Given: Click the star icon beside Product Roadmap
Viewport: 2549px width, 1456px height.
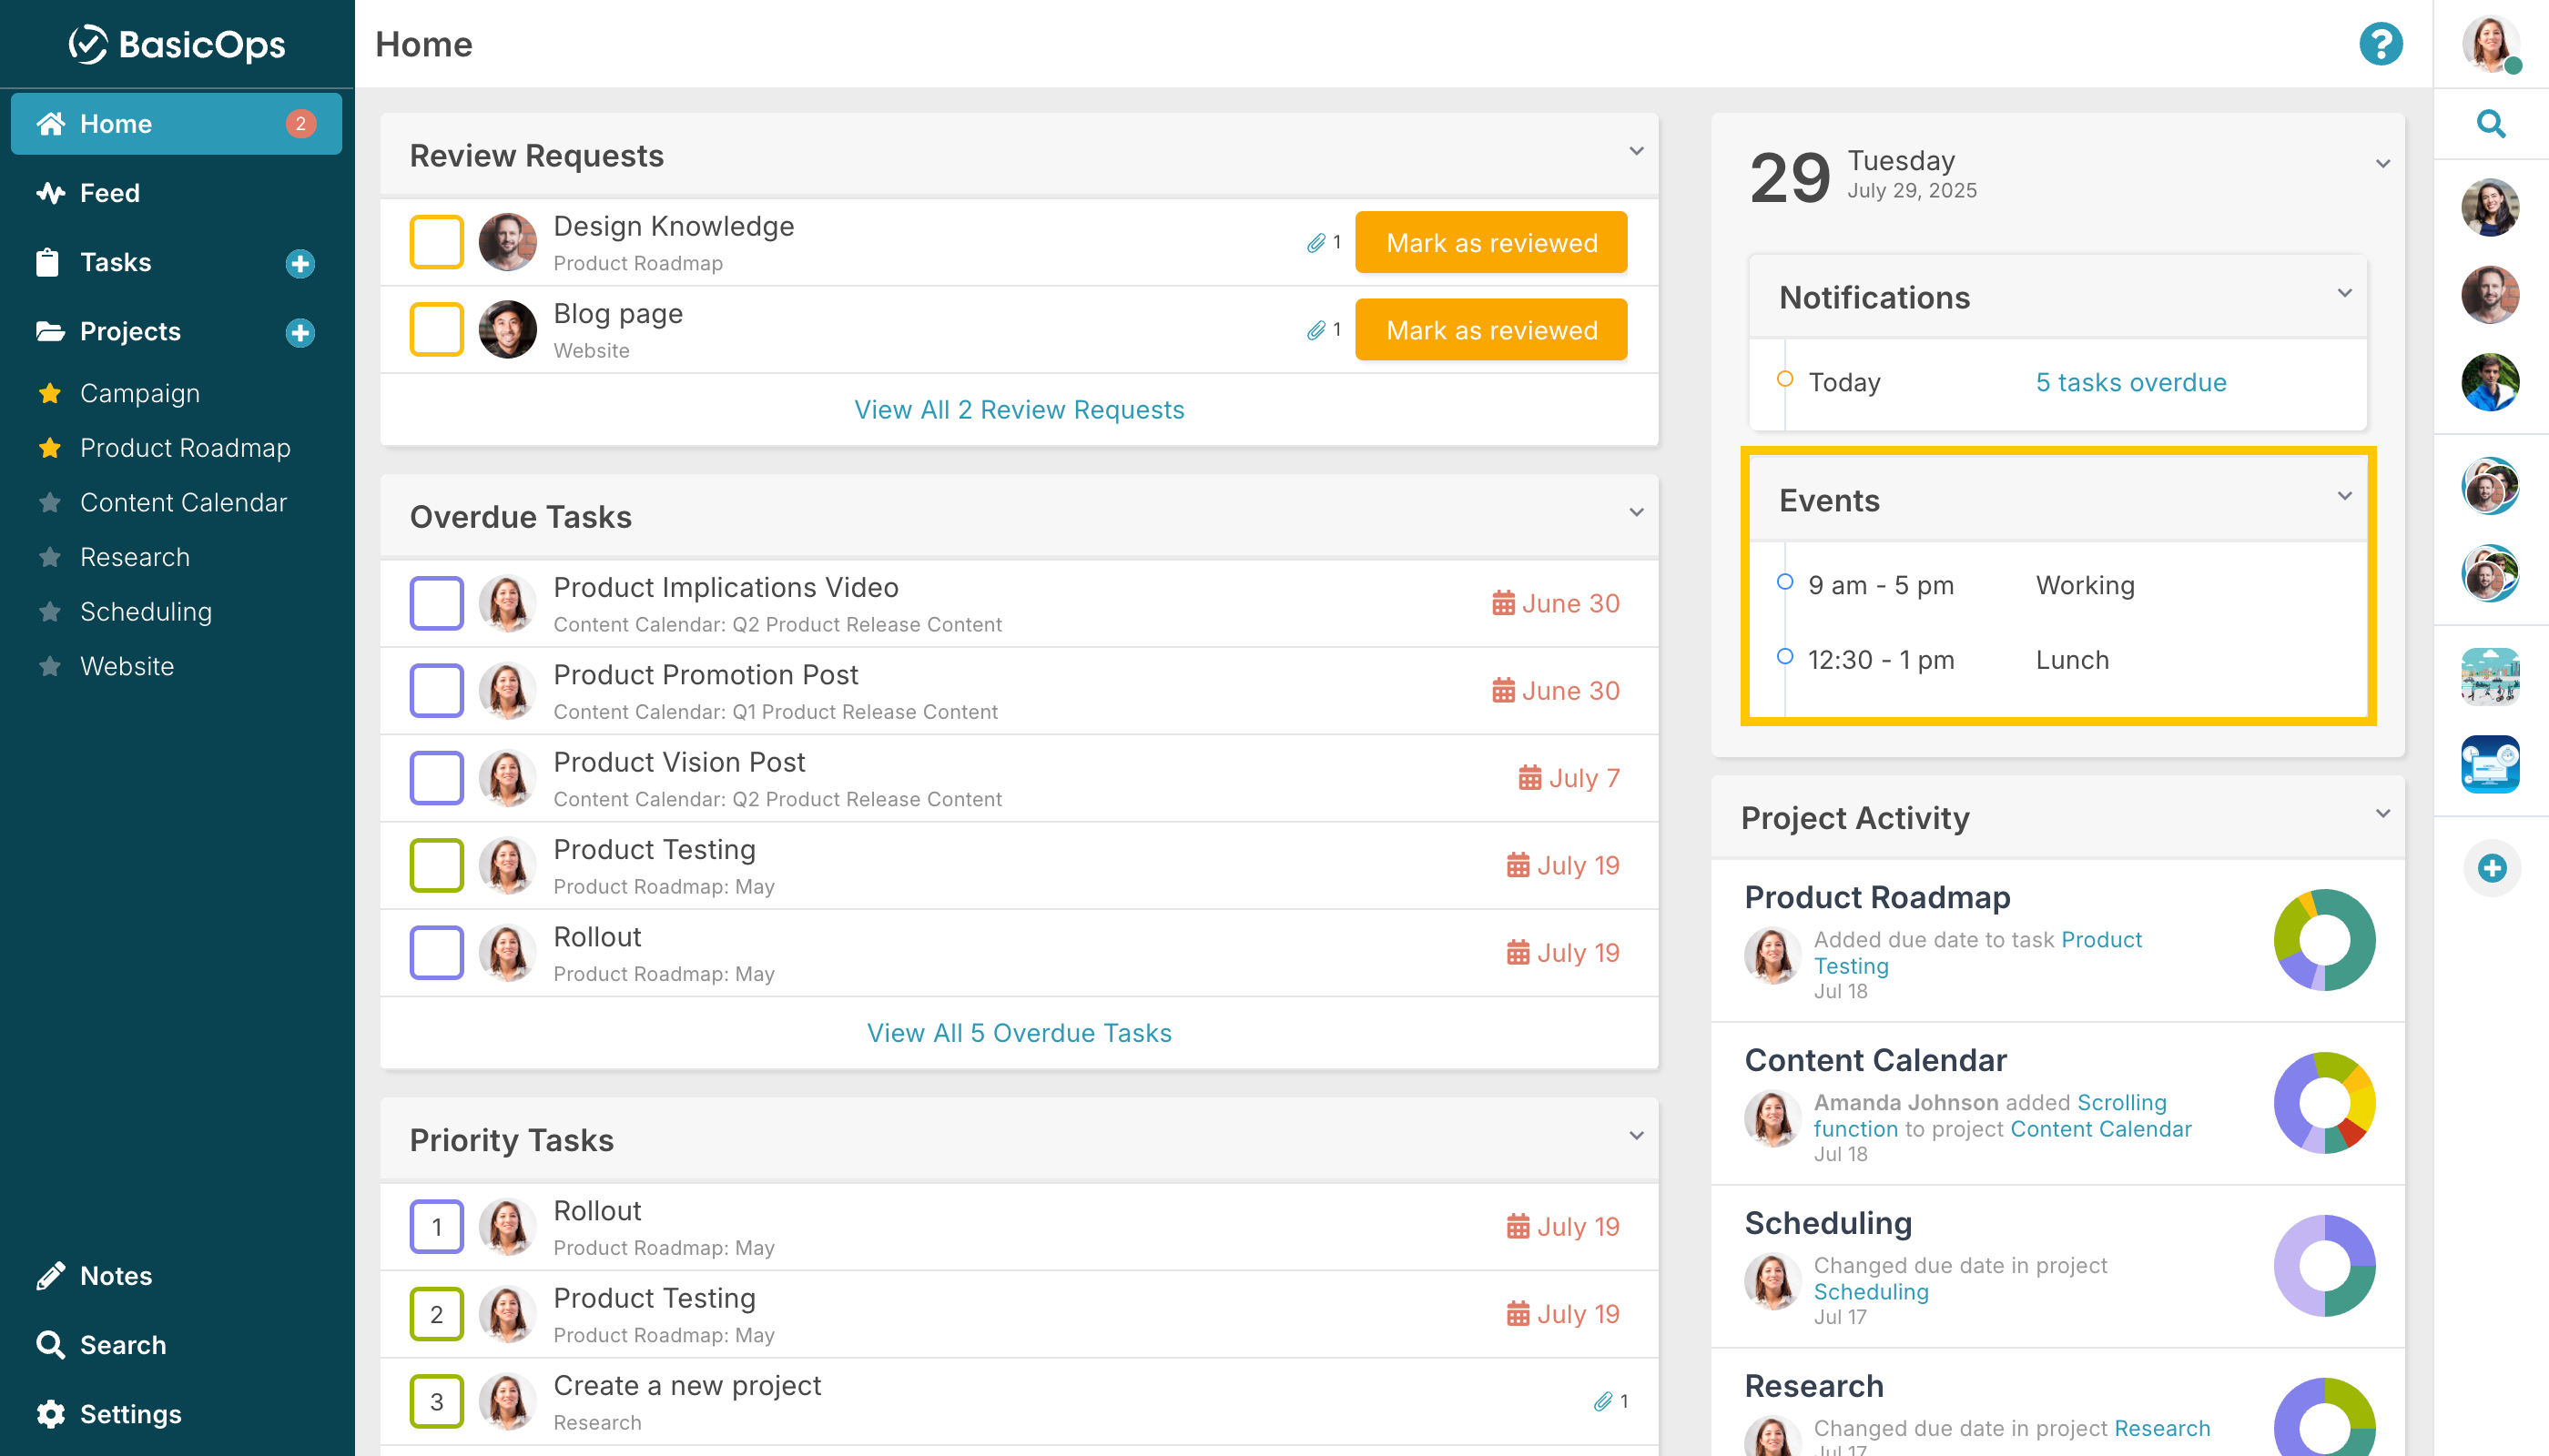Looking at the screenshot, I should pyautogui.click(x=48, y=448).
